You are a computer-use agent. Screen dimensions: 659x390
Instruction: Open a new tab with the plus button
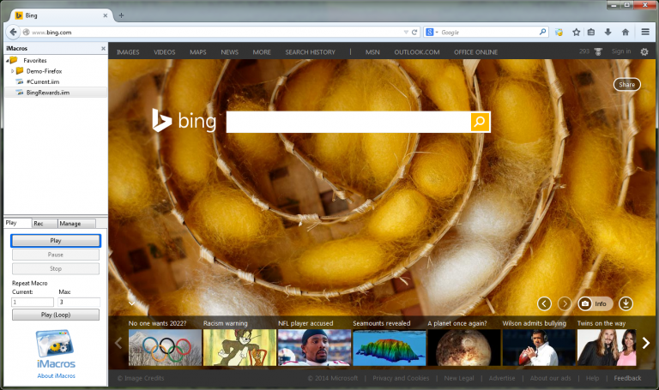(x=121, y=15)
